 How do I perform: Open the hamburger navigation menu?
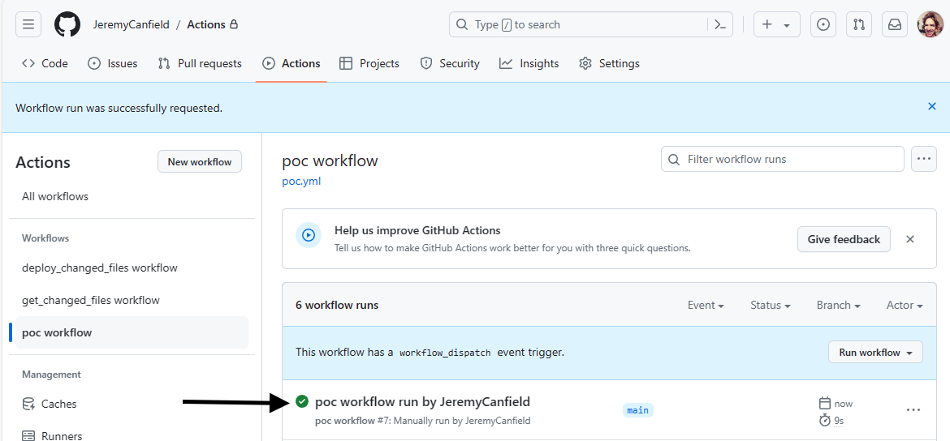pyautogui.click(x=28, y=25)
